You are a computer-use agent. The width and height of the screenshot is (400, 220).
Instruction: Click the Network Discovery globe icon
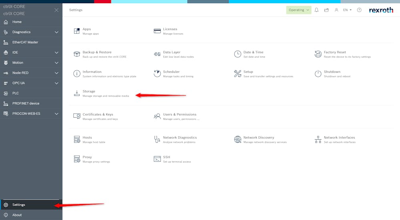click(237, 140)
